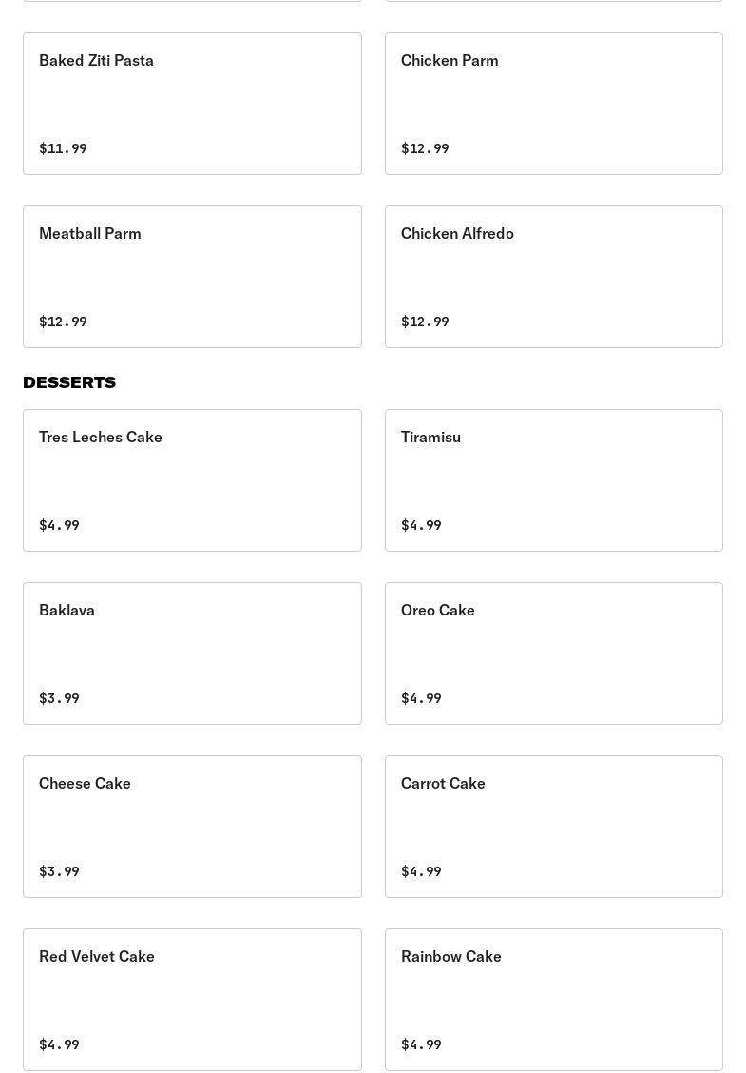Click the $12.99 price under Meatball Parm
746x1073 pixels.
[x=63, y=322]
